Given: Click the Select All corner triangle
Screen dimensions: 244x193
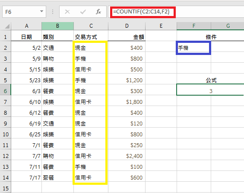Looking at the screenshot, I should (x=7, y=26).
